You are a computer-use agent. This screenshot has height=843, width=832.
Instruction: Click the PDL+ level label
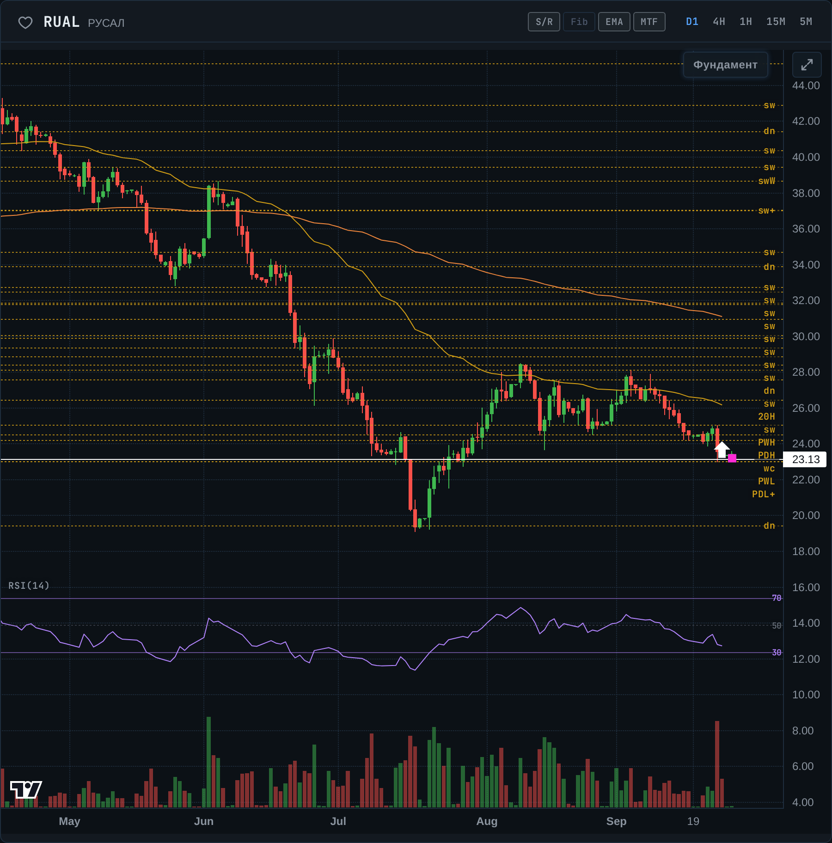point(764,494)
